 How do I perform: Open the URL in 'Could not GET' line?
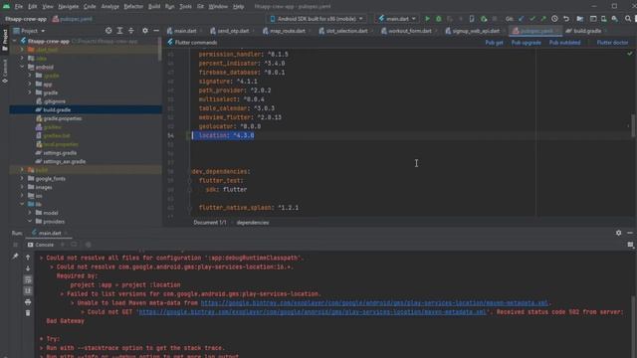(313, 311)
